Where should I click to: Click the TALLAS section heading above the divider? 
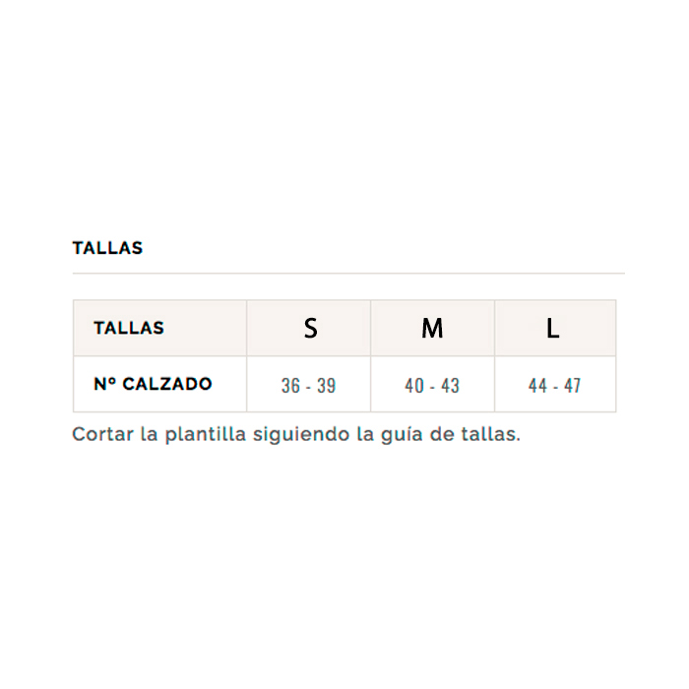pos(107,248)
